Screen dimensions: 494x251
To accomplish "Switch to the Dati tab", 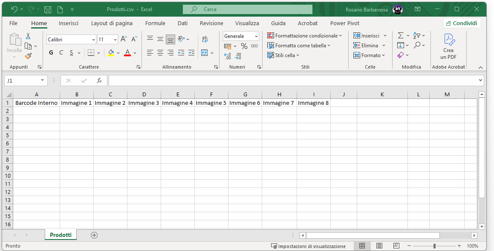I will [x=182, y=23].
